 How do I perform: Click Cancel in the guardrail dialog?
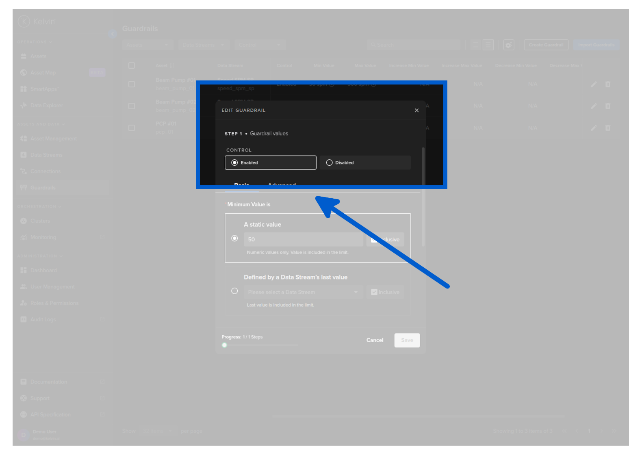click(375, 340)
